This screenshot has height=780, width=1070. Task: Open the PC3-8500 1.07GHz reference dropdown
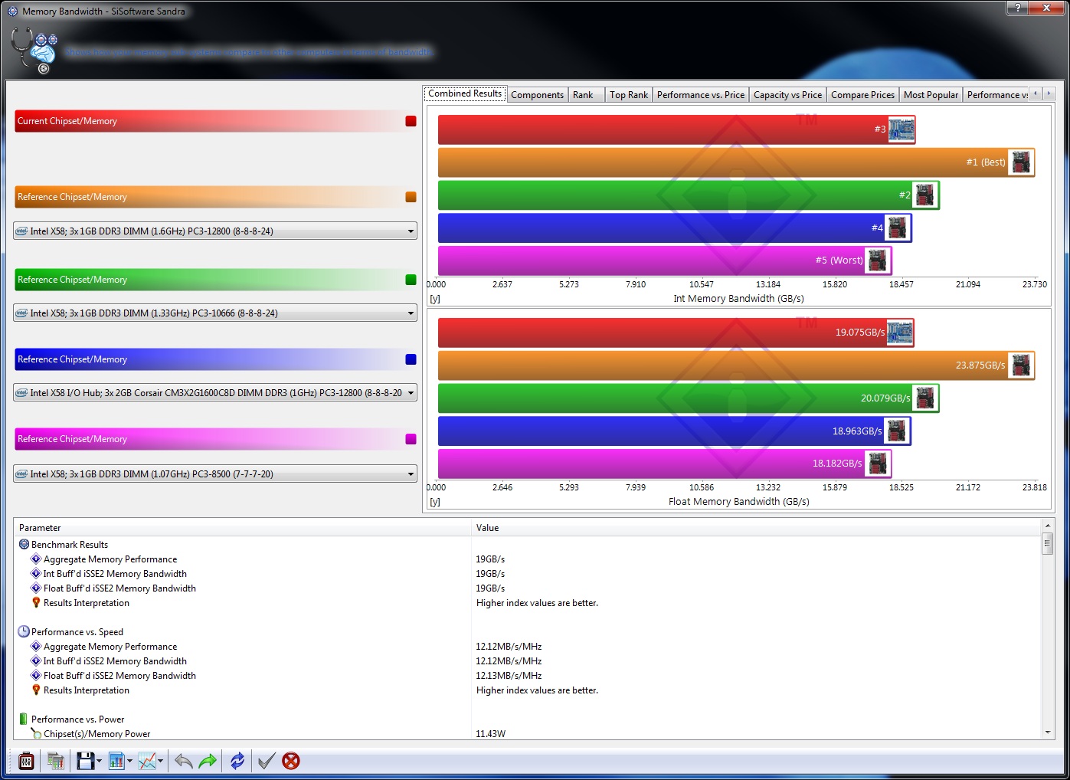tap(215, 474)
